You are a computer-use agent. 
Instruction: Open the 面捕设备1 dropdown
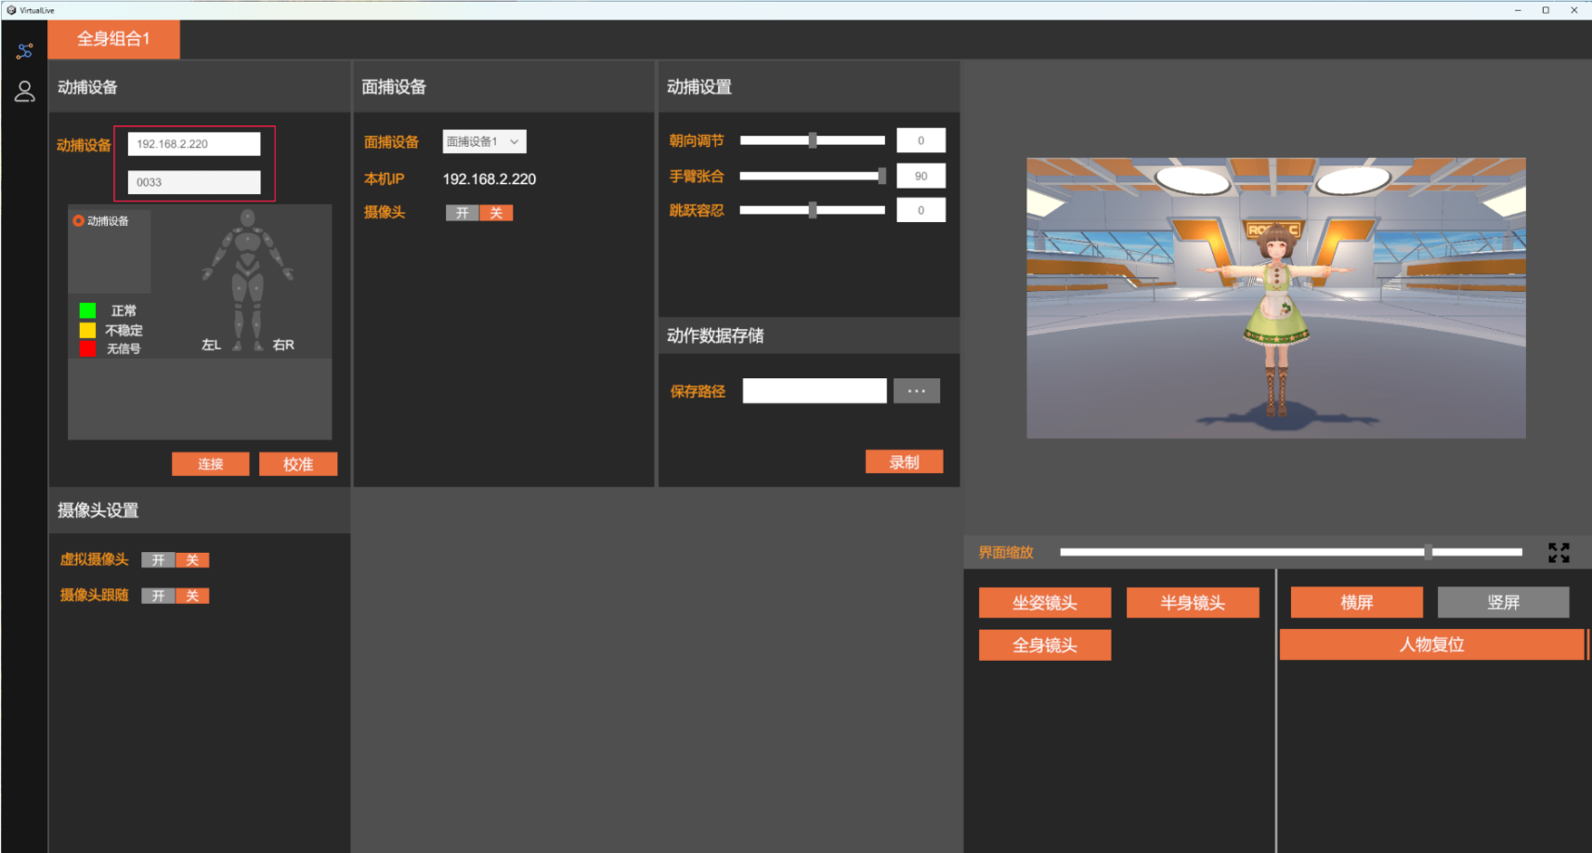click(484, 141)
